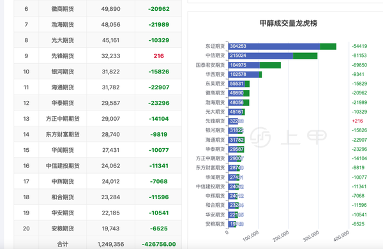Click the -23296 value in 华泰期货 row
Image resolution: width=383 pixels, height=249 pixels.
(158, 103)
